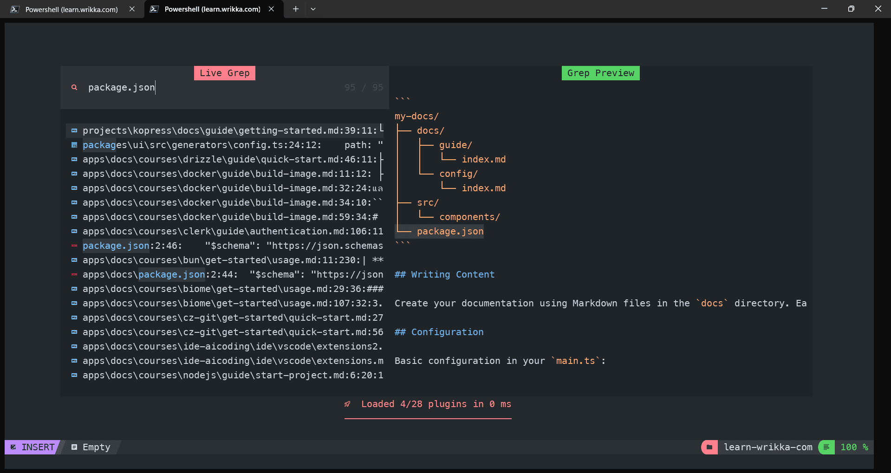891x473 pixels.
Task: Select the biome usage.md:29:36 result
Action: [x=225, y=289]
